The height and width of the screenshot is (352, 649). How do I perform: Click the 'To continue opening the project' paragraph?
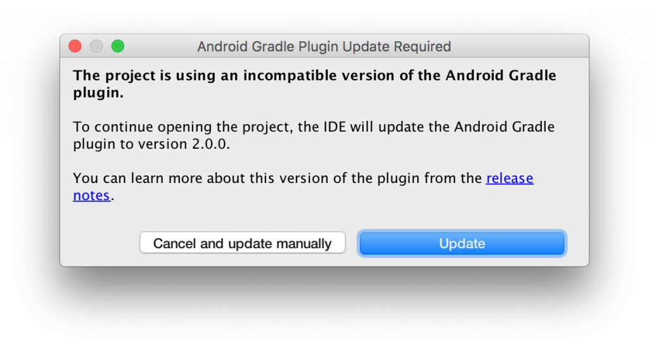click(314, 135)
